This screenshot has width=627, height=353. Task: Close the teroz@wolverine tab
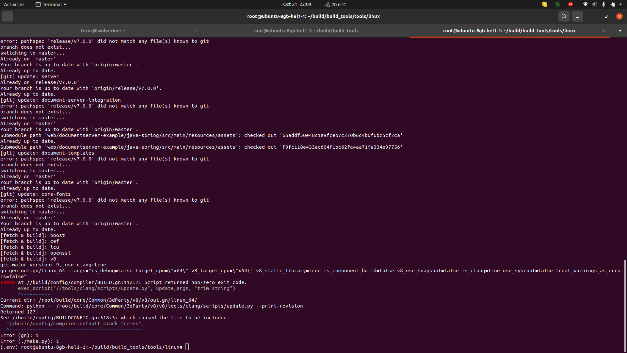click(x=197, y=30)
